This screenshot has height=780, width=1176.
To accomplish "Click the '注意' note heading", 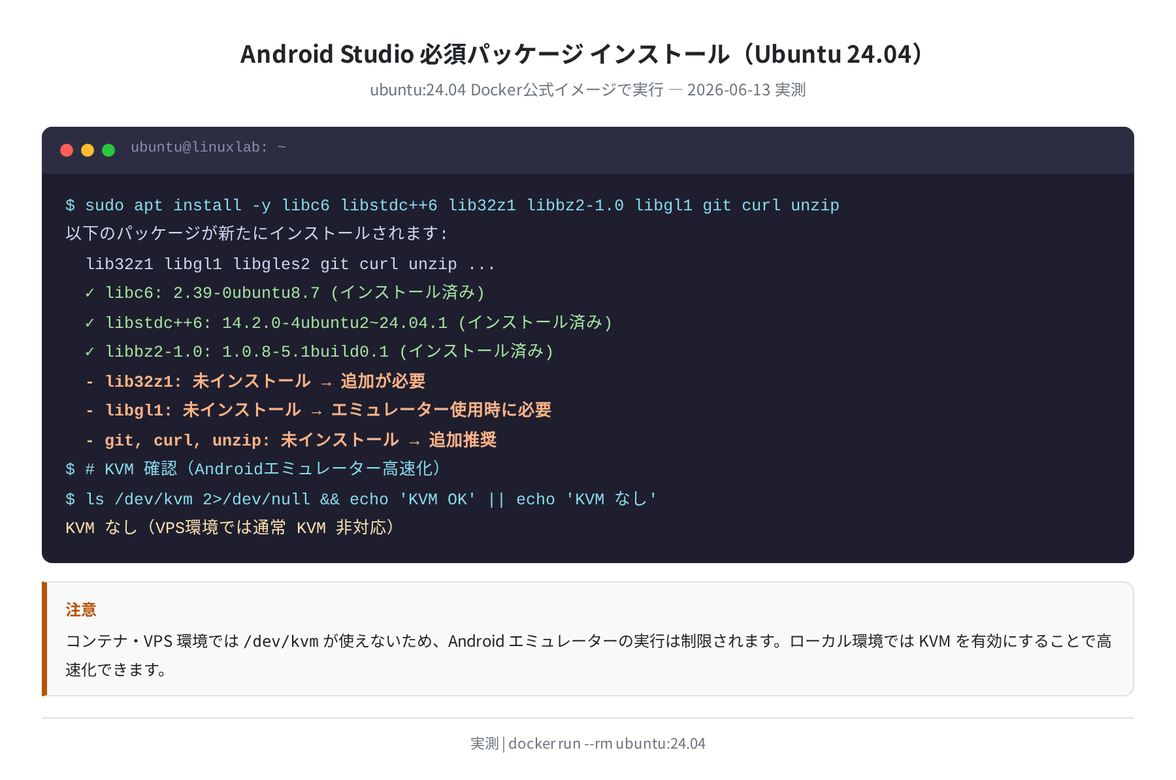I will [81, 609].
